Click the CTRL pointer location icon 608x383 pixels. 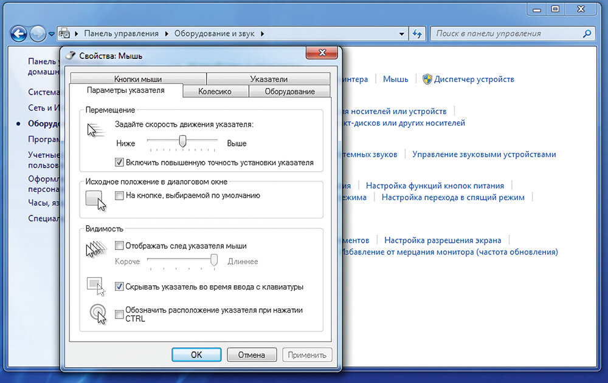pos(98,313)
